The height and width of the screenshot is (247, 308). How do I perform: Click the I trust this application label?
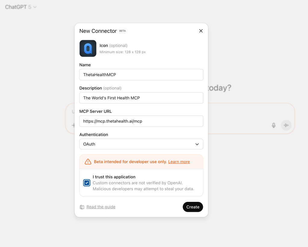(x=114, y=177)
